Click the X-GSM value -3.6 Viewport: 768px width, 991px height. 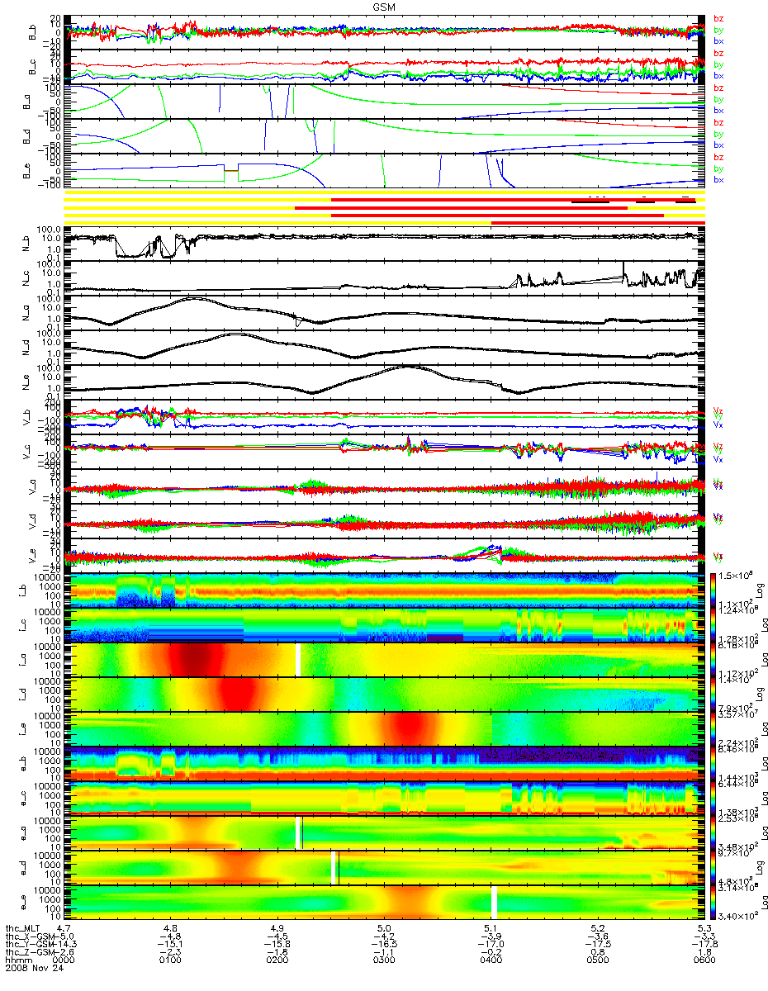[x=597, y=937]
